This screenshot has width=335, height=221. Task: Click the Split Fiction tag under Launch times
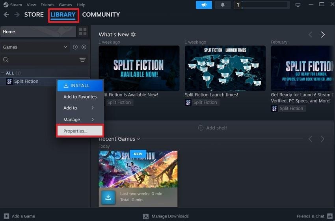pos(205,102)
